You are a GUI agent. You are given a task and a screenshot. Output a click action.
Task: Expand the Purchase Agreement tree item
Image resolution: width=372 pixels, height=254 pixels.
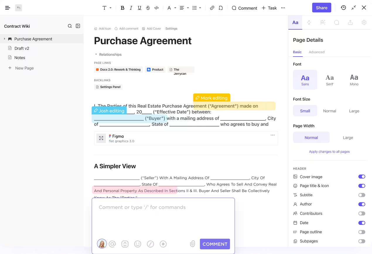click(4, 39)
